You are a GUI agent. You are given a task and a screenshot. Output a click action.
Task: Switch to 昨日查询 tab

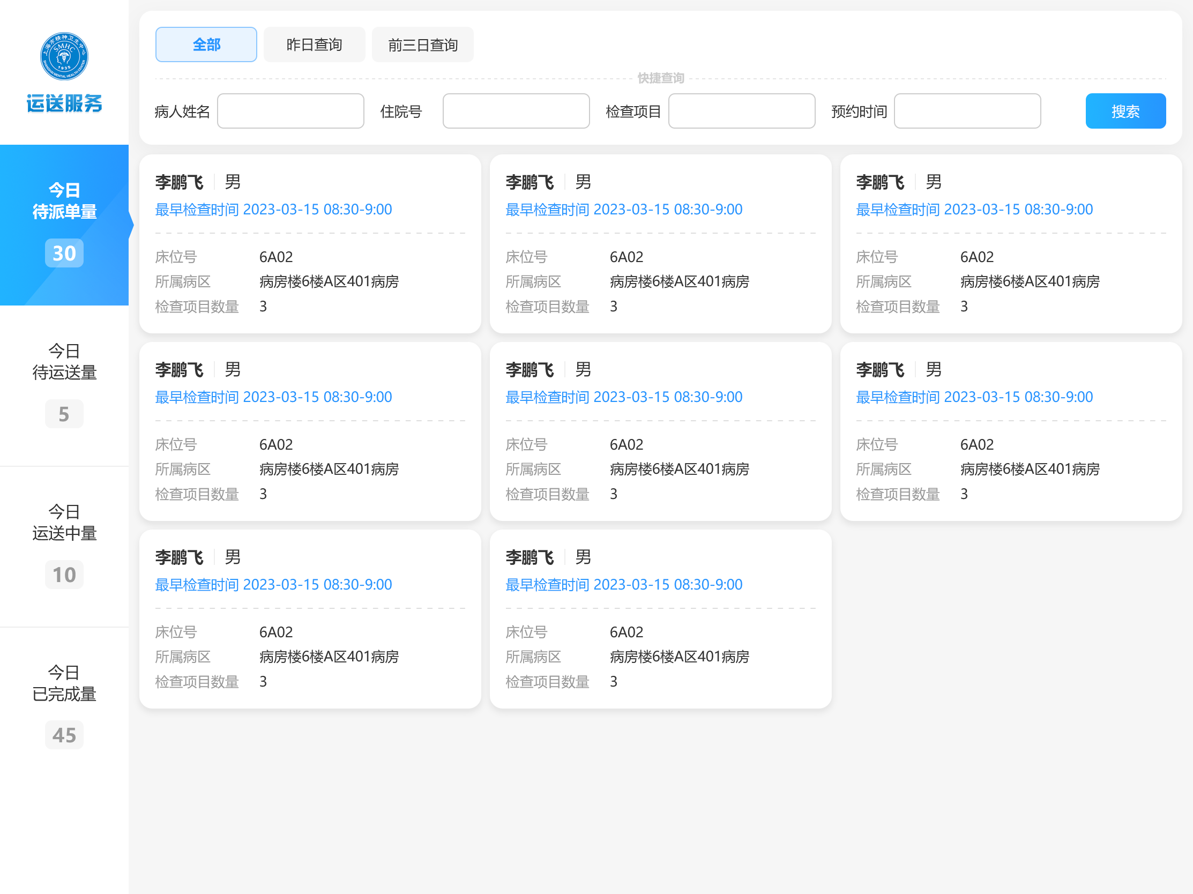pyautogui.click(x=315, y=45)
